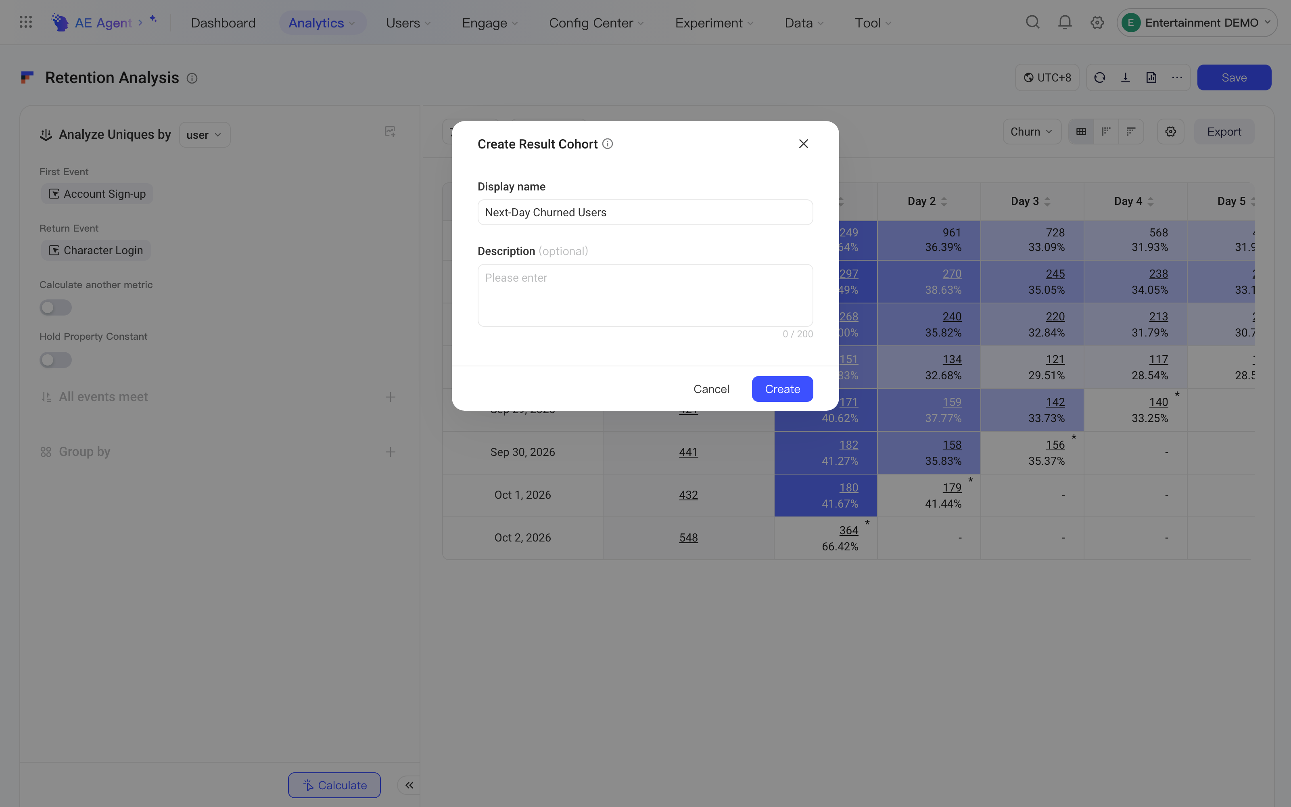The image size is (1291, 807).
Task: Click the Create Result Cohort info icon
Action: 608,144
